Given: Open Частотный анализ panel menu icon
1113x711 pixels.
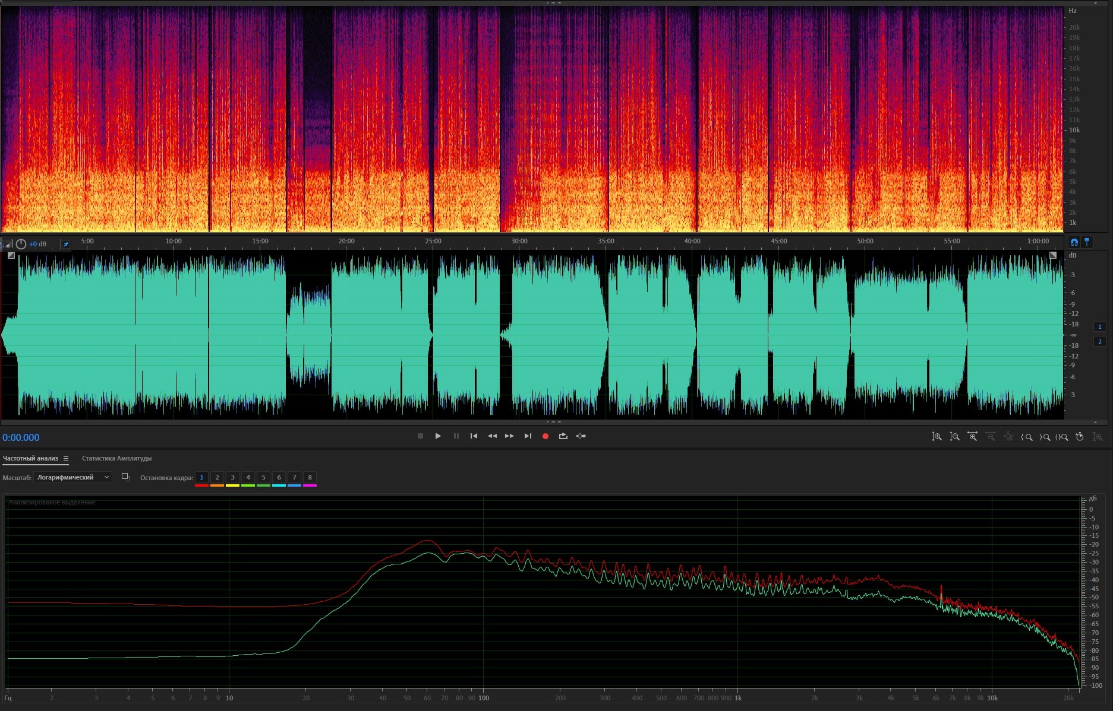Looking at the screenshot, I should pos(66,459).
